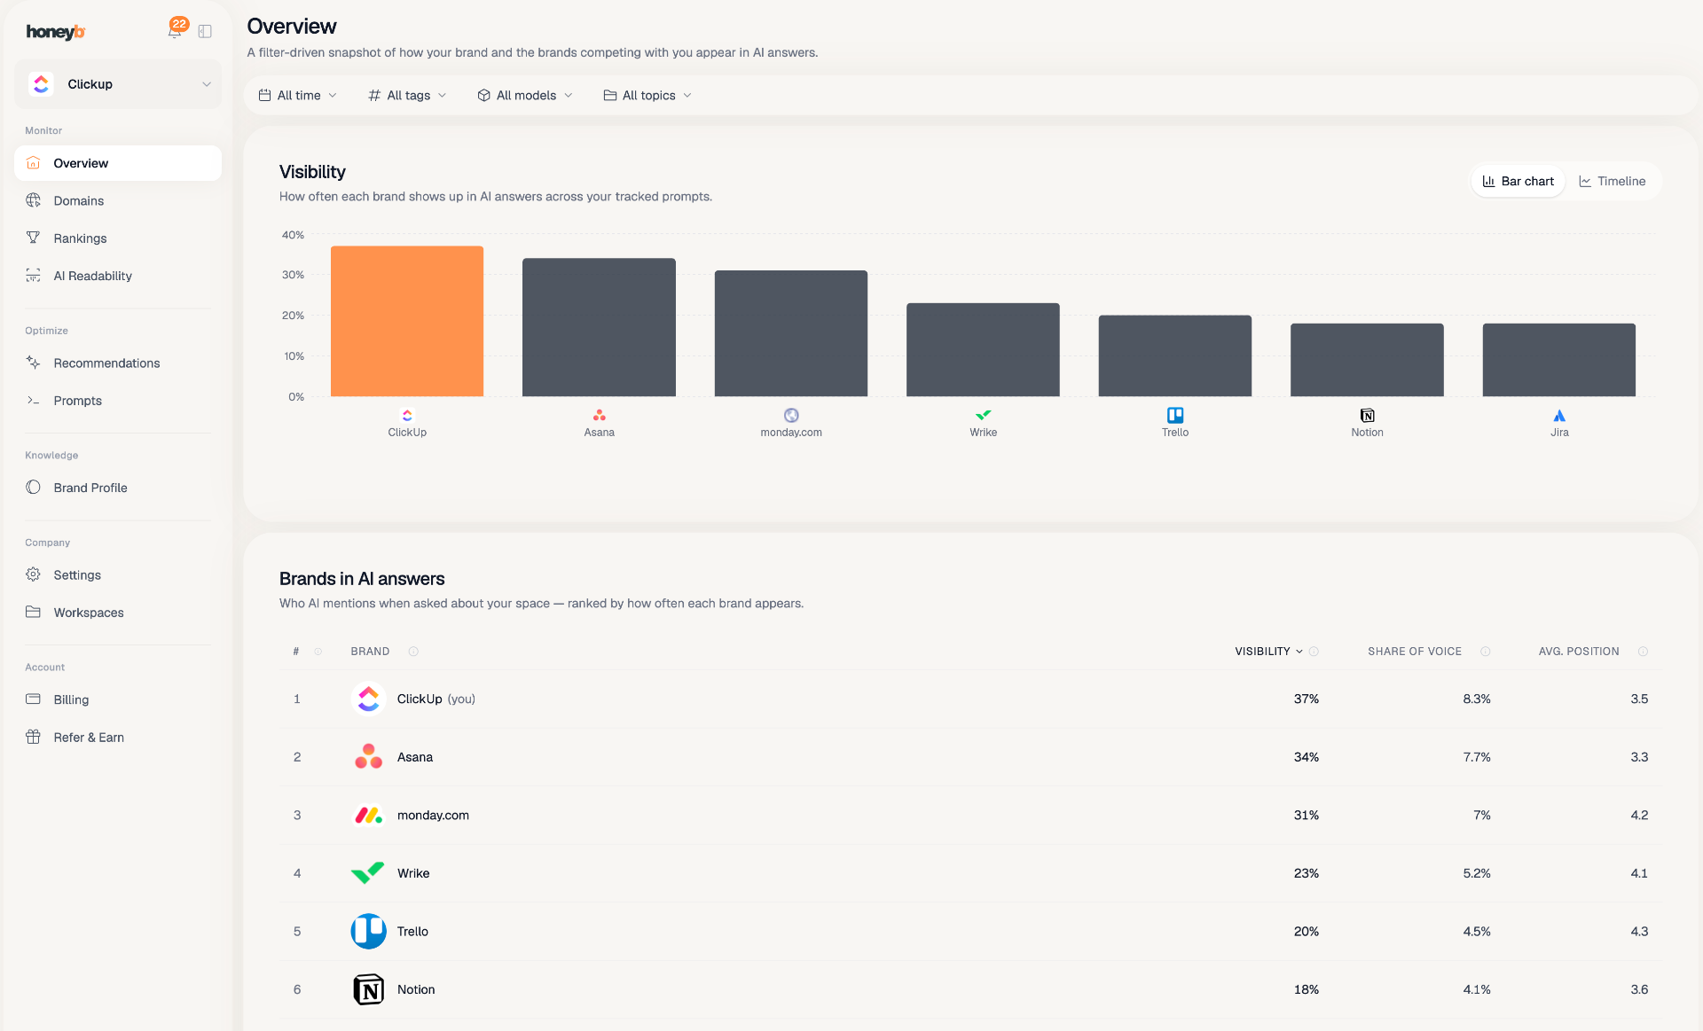Sort by the VISIBILITY column header
The width and height of the screenshot is (1703, 1031).
(1268, 652)
